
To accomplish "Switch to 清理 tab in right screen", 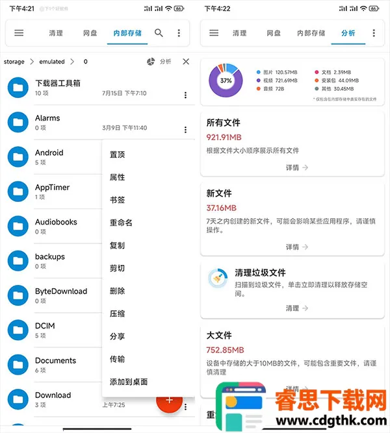I will pos(239,33).
